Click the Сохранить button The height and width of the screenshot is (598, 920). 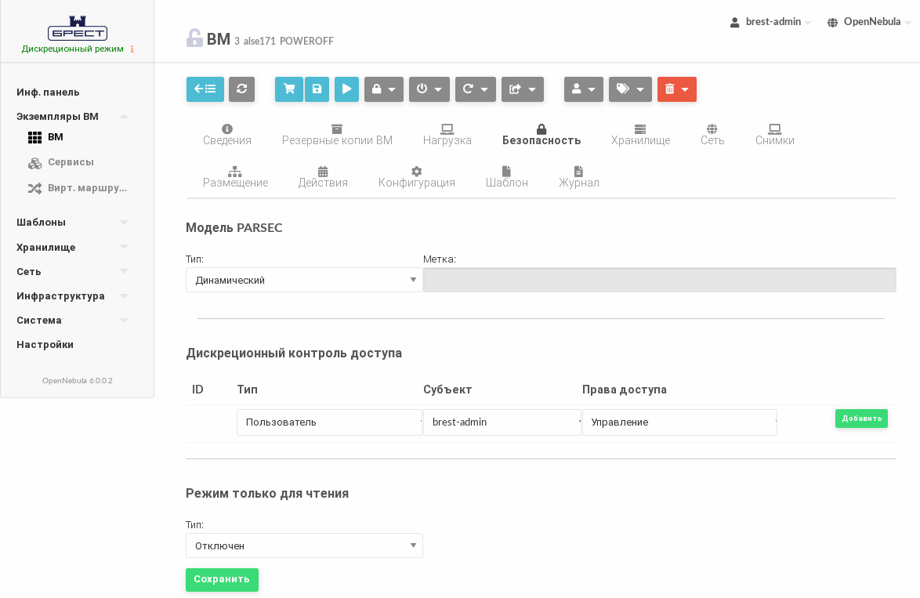[222, 580]
